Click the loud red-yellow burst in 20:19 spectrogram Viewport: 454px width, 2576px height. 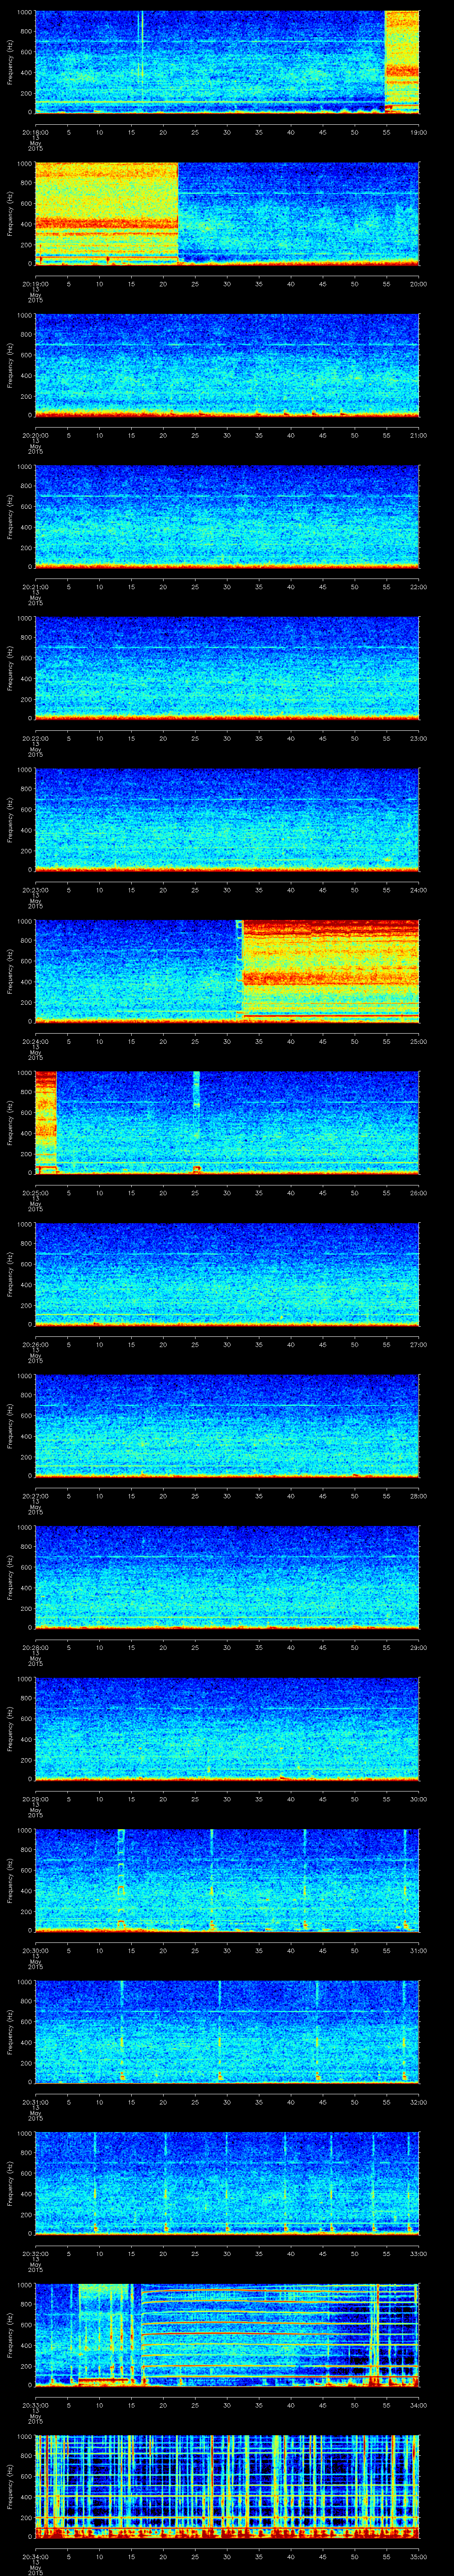tap(106, 213)
